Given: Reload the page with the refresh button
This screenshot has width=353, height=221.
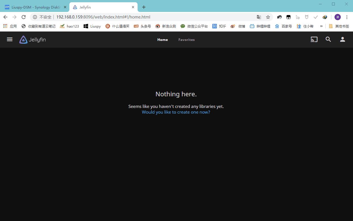Looking at the screenshot, I should 24,17.
